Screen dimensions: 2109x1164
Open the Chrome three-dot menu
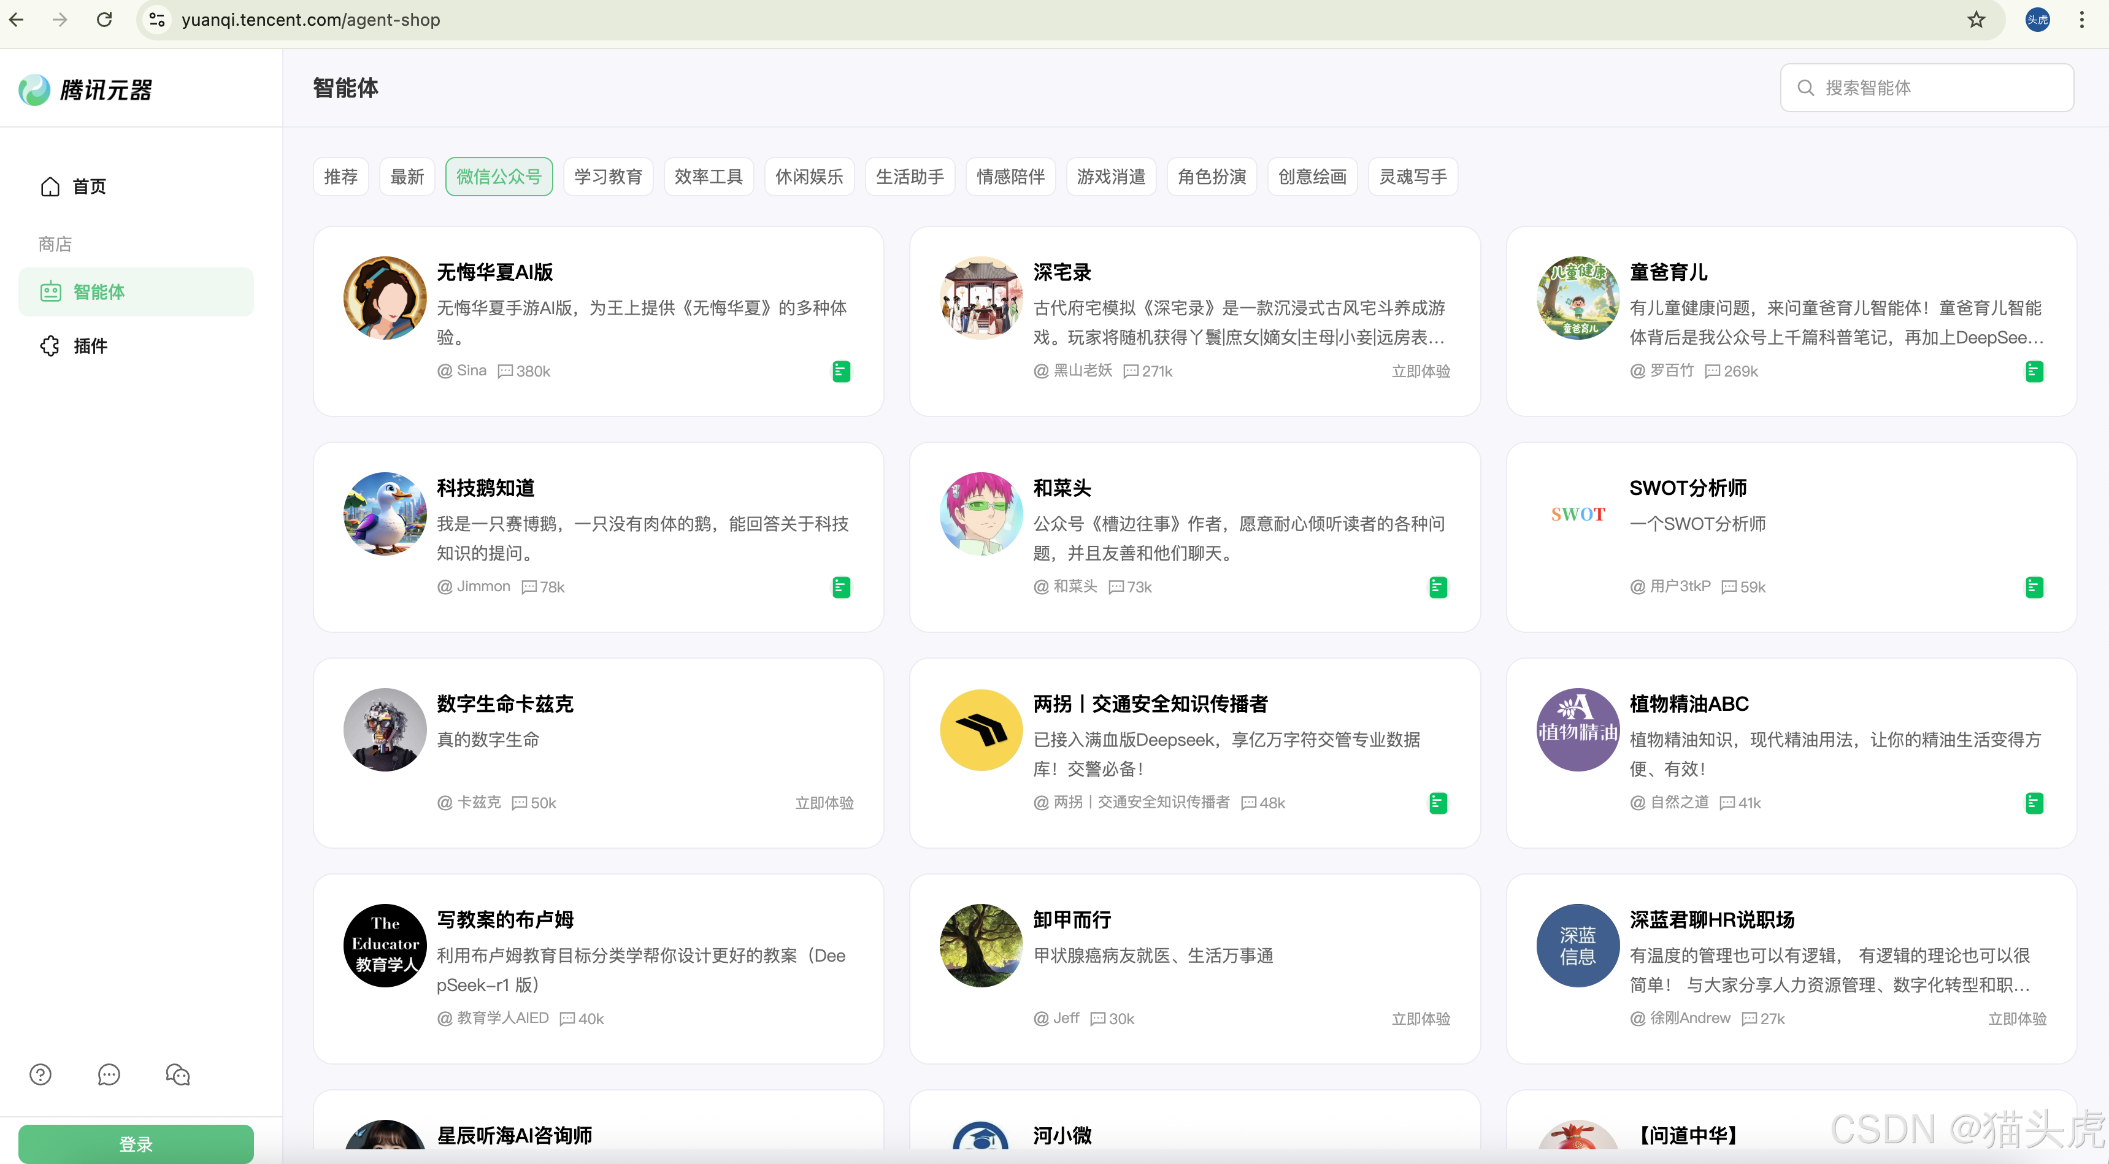pos(2081,20)
